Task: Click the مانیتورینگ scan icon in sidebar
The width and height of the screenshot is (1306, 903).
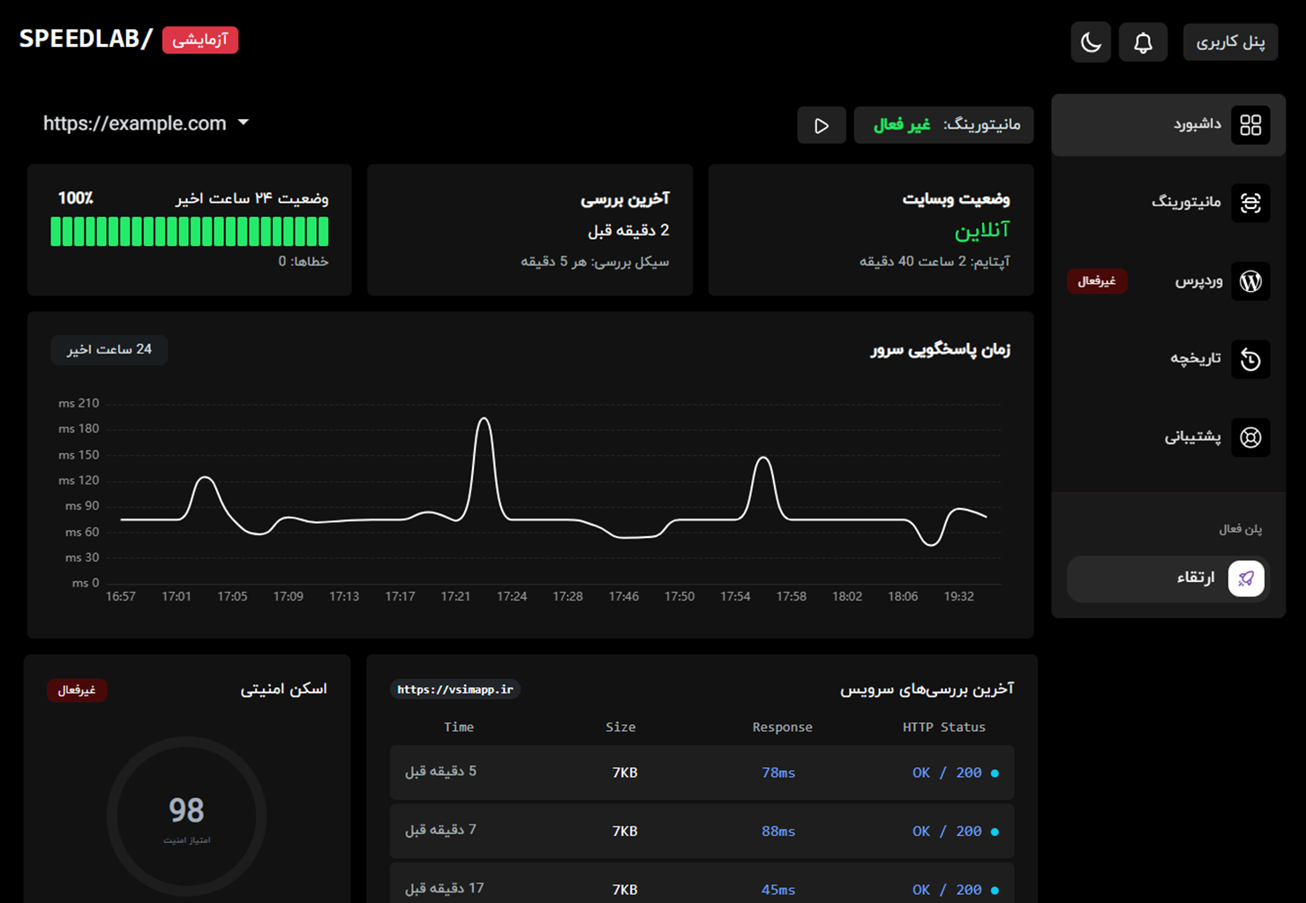Action: click(1250, 203)
